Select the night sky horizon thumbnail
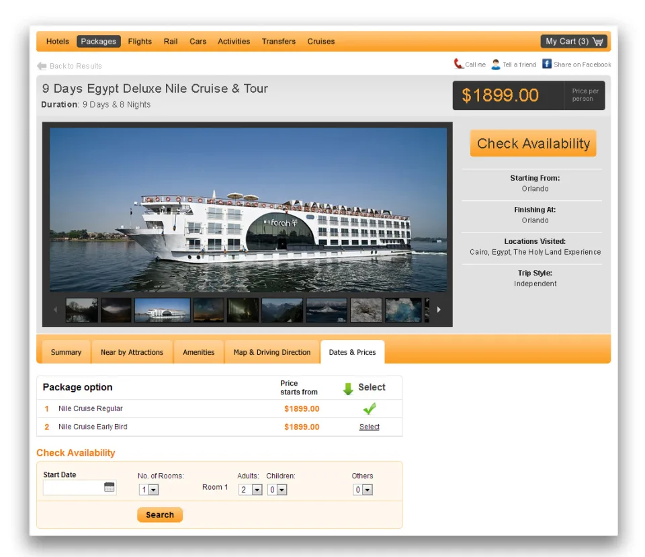This screenshot has height=557, width=645. tap(208, 310)
